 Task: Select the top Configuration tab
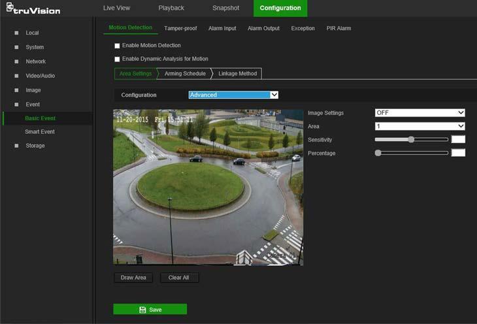[x=280, y=8]
